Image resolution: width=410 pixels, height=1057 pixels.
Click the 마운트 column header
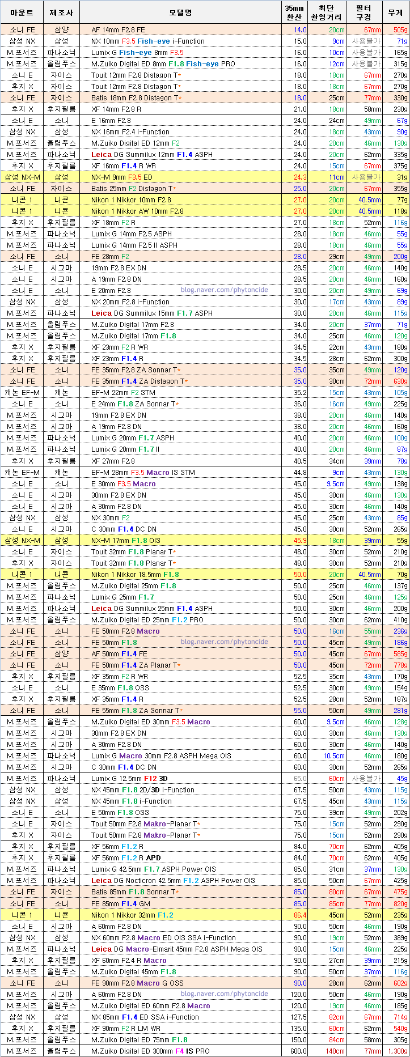[x=22, y=12]
